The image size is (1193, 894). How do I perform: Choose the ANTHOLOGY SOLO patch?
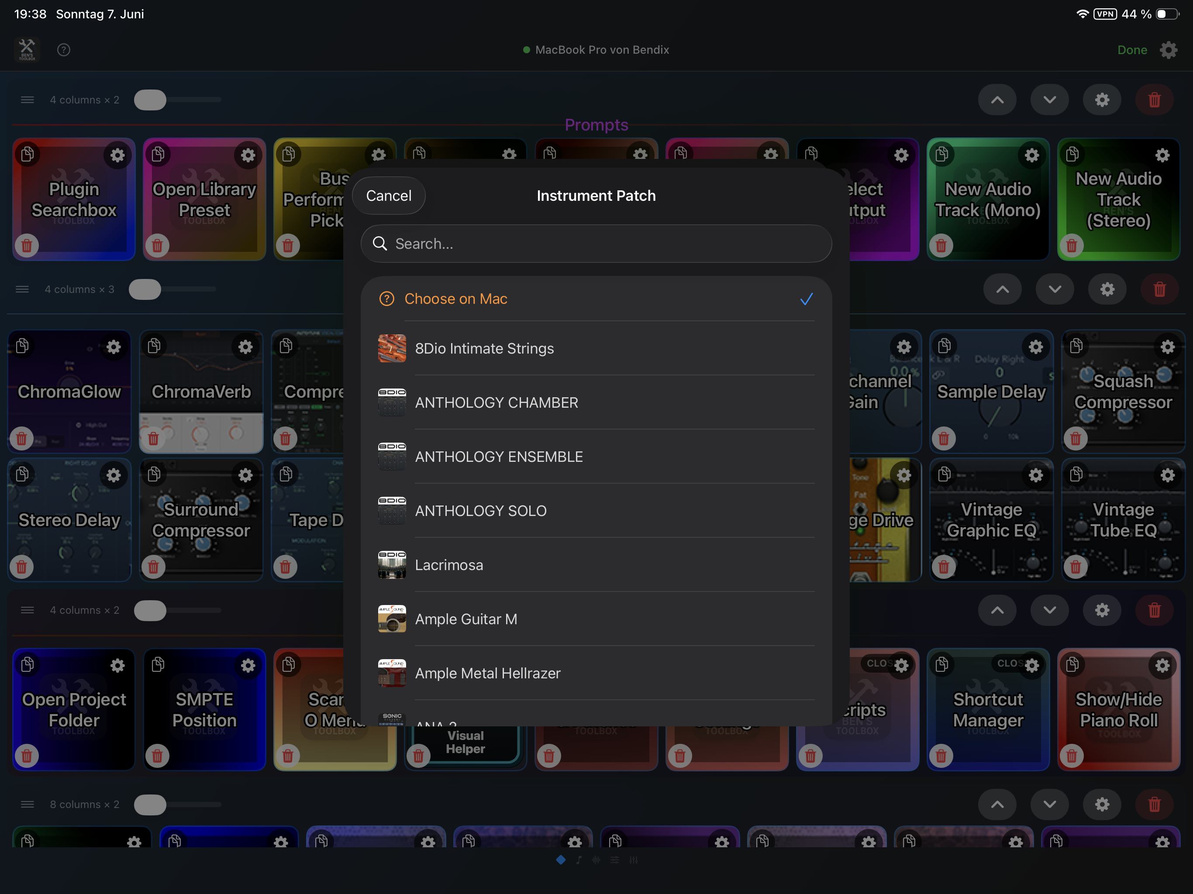click(596, 511)
